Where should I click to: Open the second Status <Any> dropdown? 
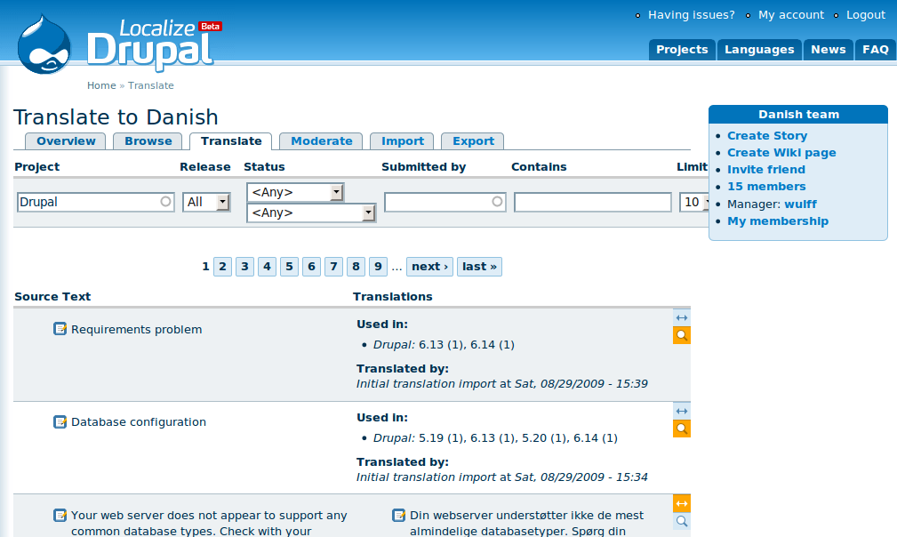pos(311,212)
